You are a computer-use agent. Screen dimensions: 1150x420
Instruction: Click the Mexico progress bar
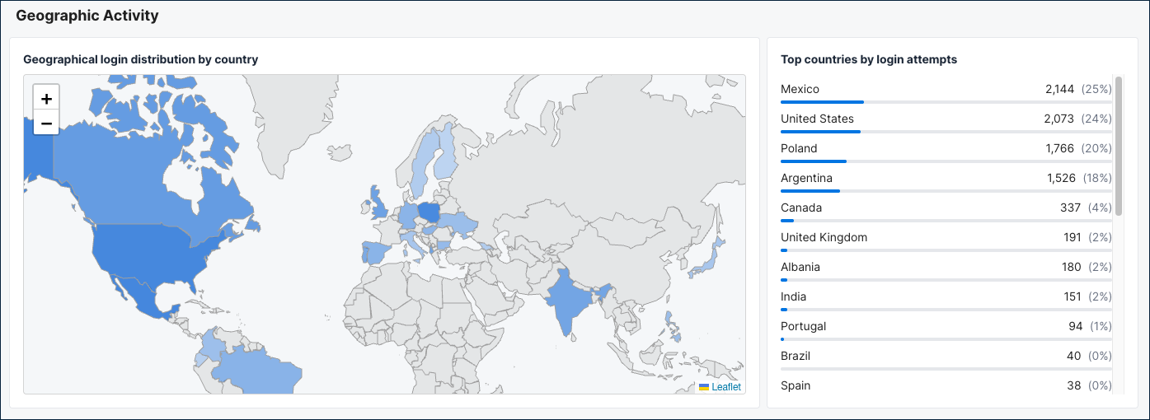point(946,102)
